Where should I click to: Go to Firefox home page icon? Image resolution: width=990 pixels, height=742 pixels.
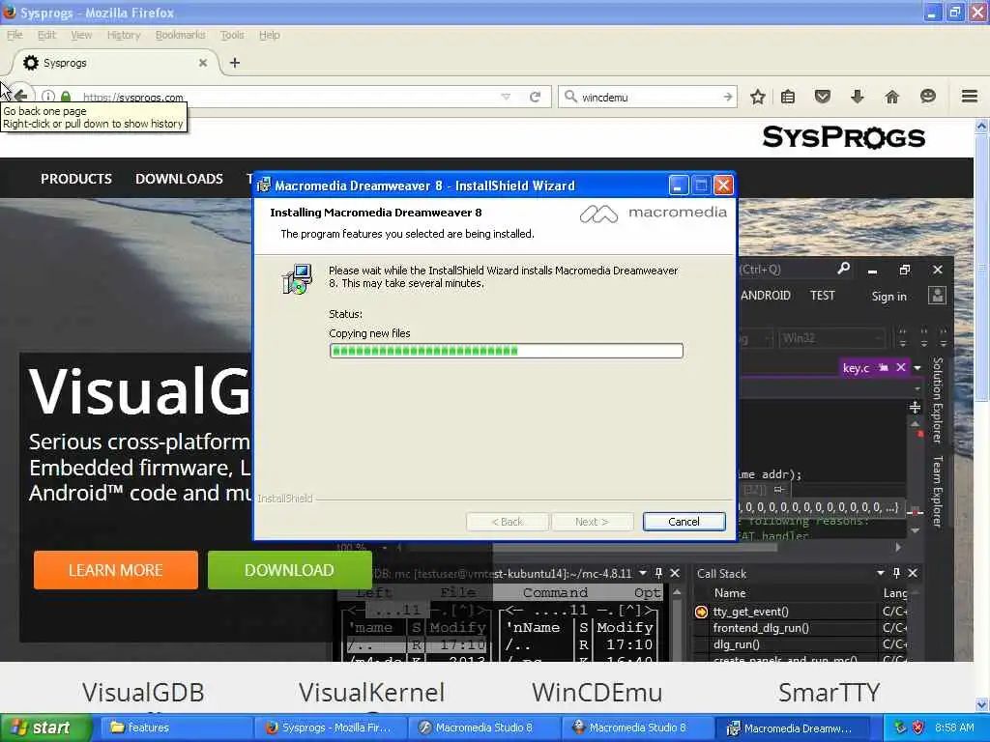[x=891, y=97]
